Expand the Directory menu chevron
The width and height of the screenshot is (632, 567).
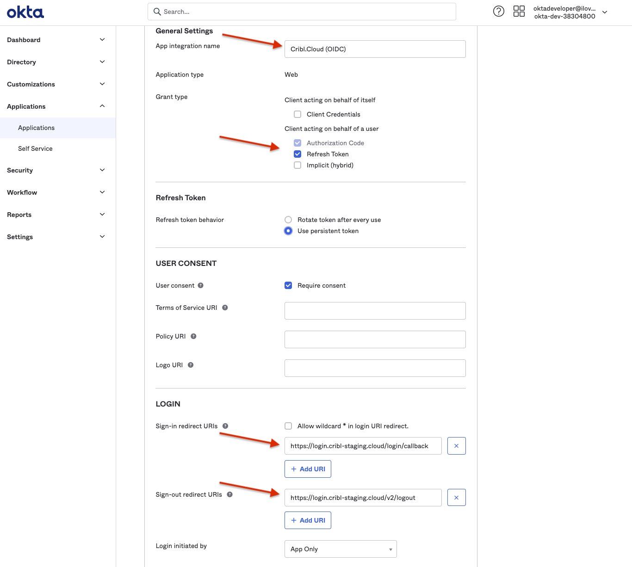[102, 62]
